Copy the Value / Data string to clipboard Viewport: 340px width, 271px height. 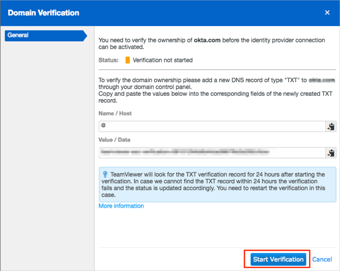(x=331, y=152)
